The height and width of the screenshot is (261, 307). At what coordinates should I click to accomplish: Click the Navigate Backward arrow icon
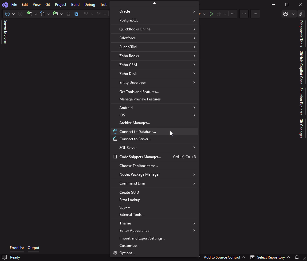coord(7,14)
